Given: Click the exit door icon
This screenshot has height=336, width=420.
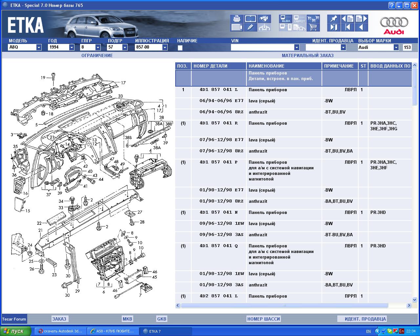Looking at the screenshot, I should 334,27.
